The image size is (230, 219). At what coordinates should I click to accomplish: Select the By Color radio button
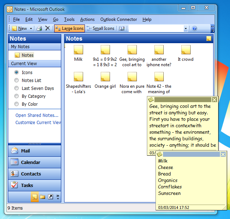point(16,104)
